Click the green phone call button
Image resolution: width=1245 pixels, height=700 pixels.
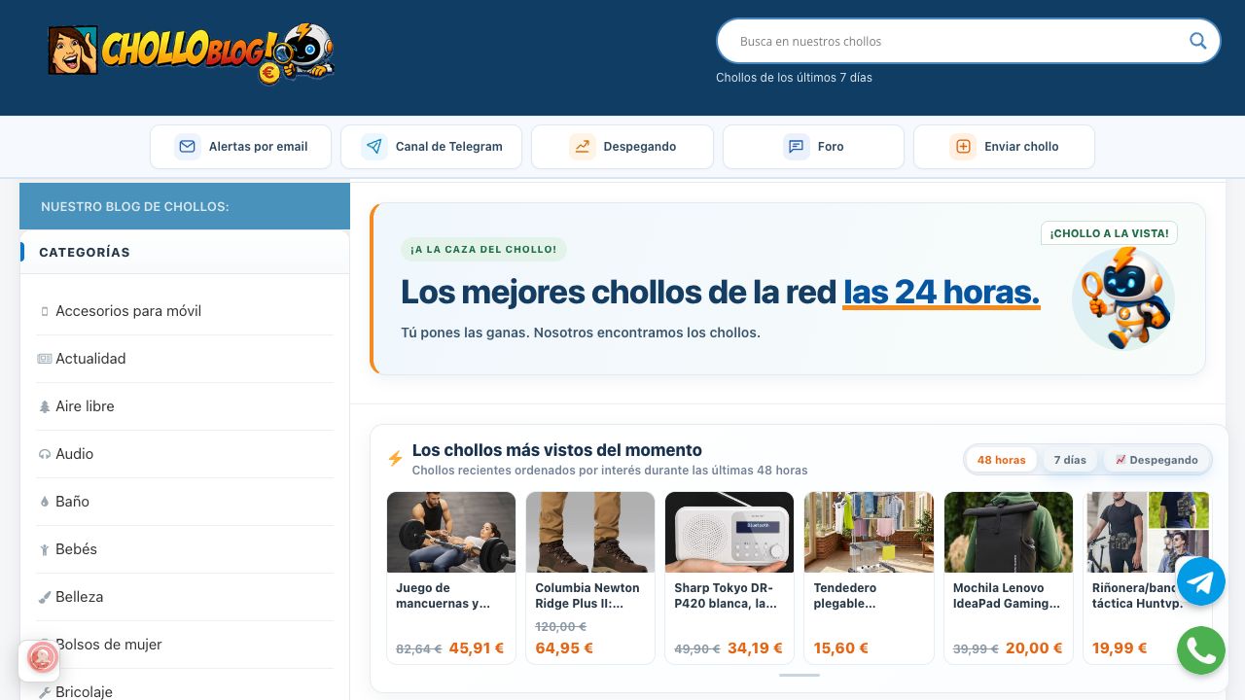click(1201, 650)
